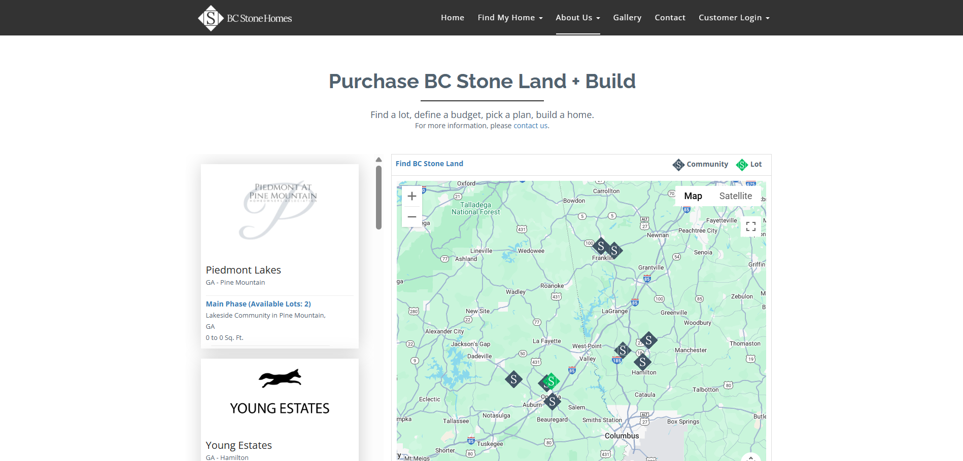Open the About Us dropdown menu
This screenshot has height=461, width=963.
click(577, 18)
